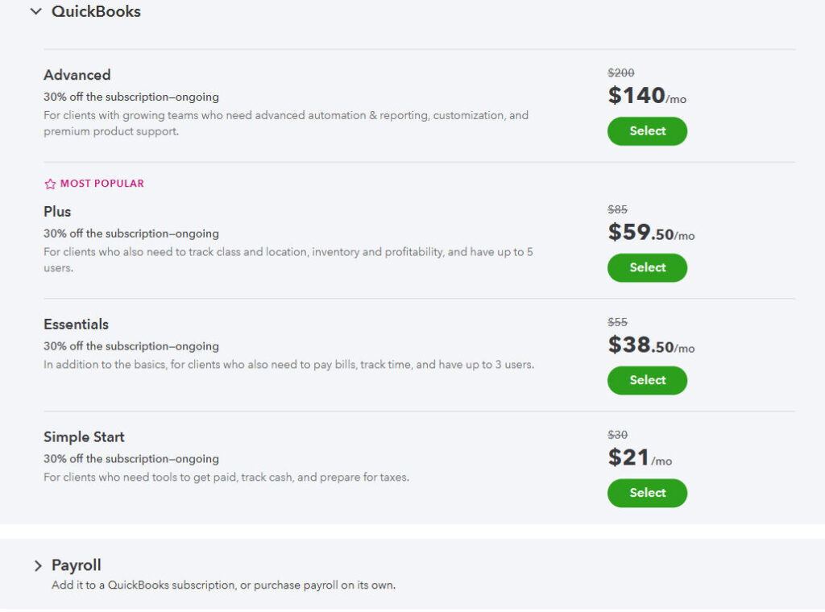Click the Plus plan title
This screenshot has height=612, width=825.
57,212
